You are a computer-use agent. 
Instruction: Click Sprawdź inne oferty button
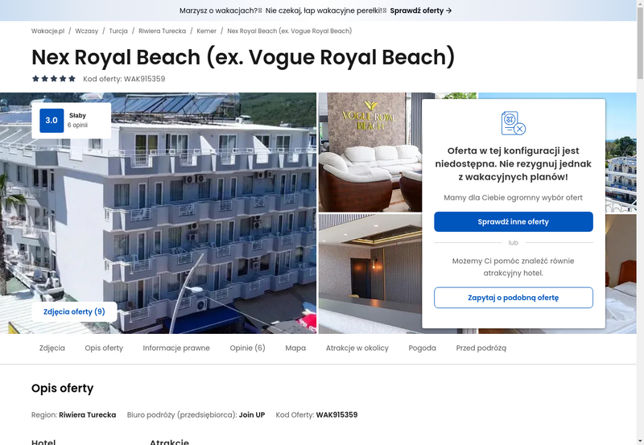tap(514, 221)
